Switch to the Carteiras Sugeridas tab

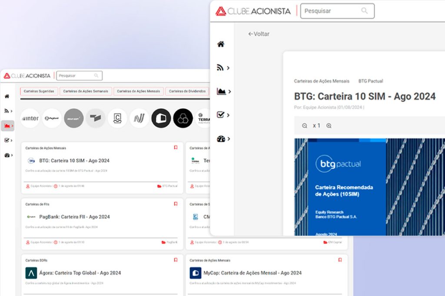point(39,91)
